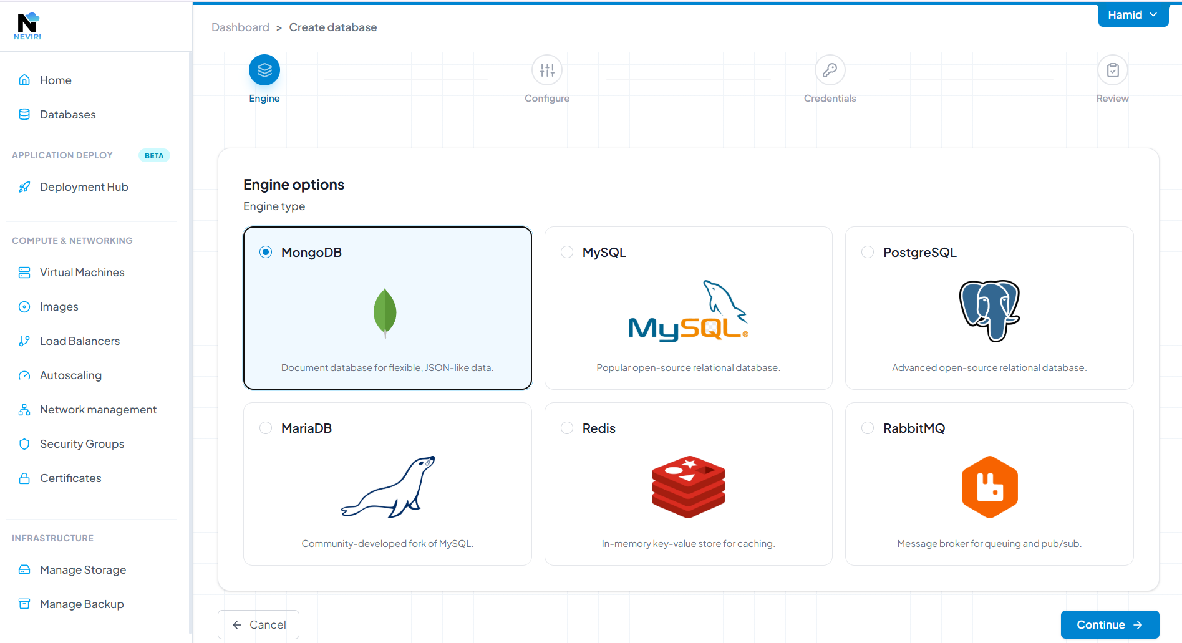Follow the Dashboard breadcrumb link
The height and width of the screenshot is (643, 1182).
(240, 27)
